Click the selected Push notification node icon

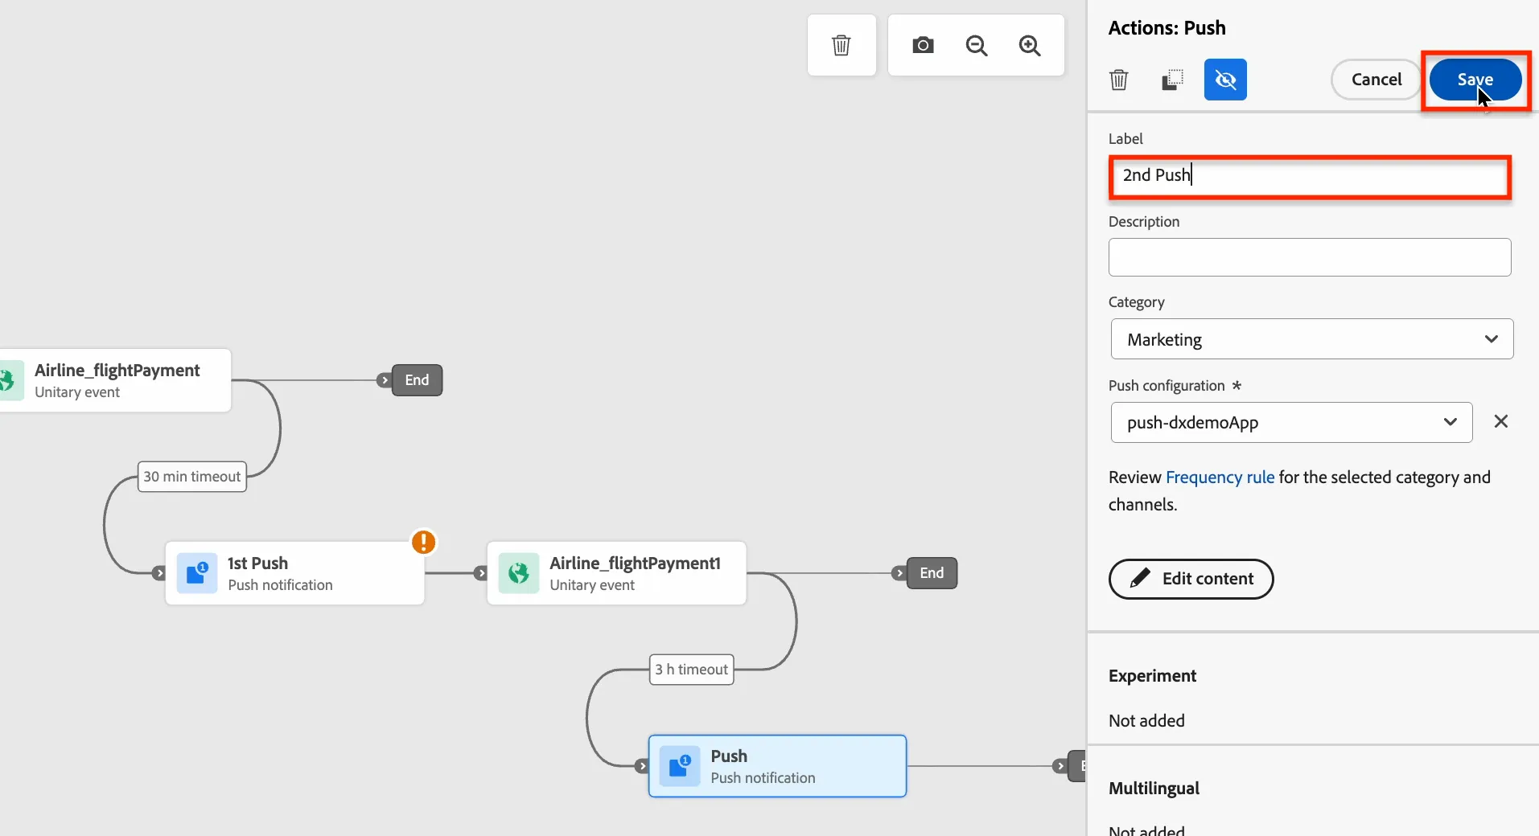(680, 766)
